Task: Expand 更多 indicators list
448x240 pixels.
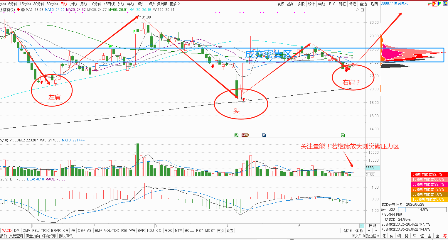Action: coord(221,231)
